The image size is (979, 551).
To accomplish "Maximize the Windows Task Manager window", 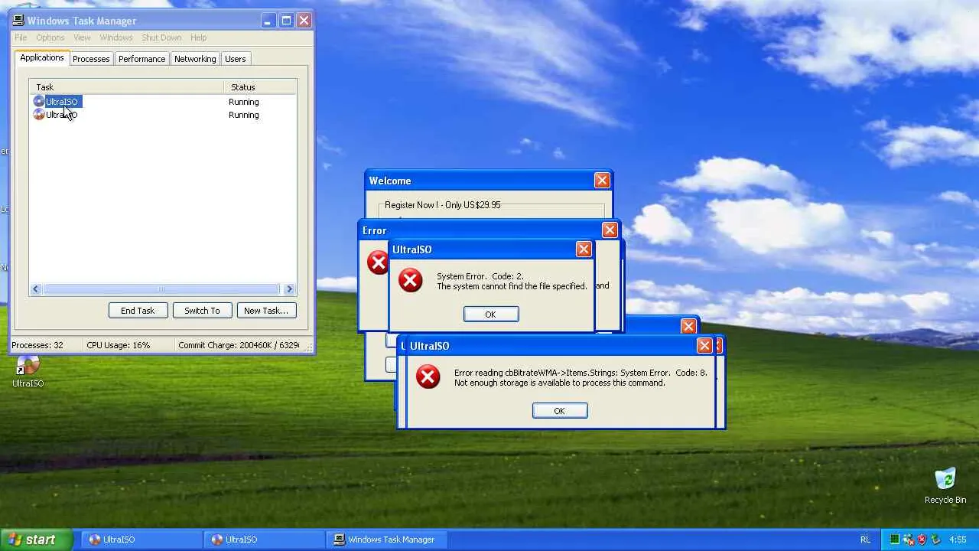I will point(286,21).
